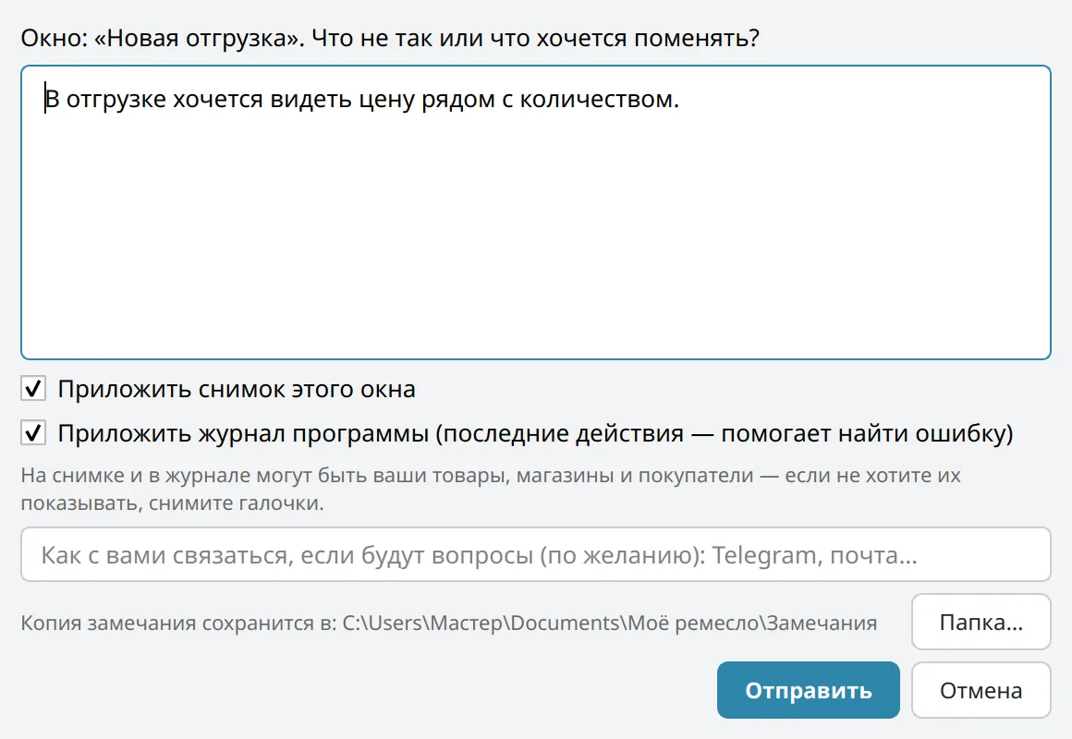Click the heading "Окно: «Новая отгрузка»"
Image resolution: width=1072 pixels, height=739 pixels.
point(163,38)
